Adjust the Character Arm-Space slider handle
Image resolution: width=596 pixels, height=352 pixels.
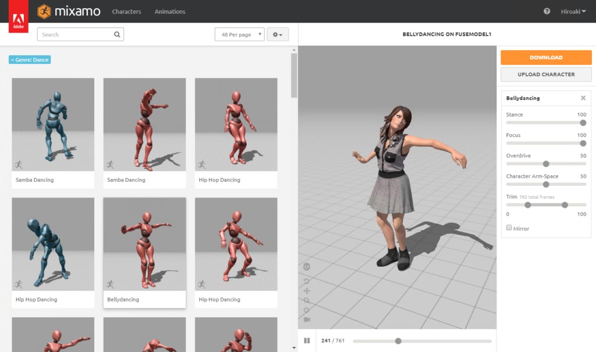pos(546,184)
